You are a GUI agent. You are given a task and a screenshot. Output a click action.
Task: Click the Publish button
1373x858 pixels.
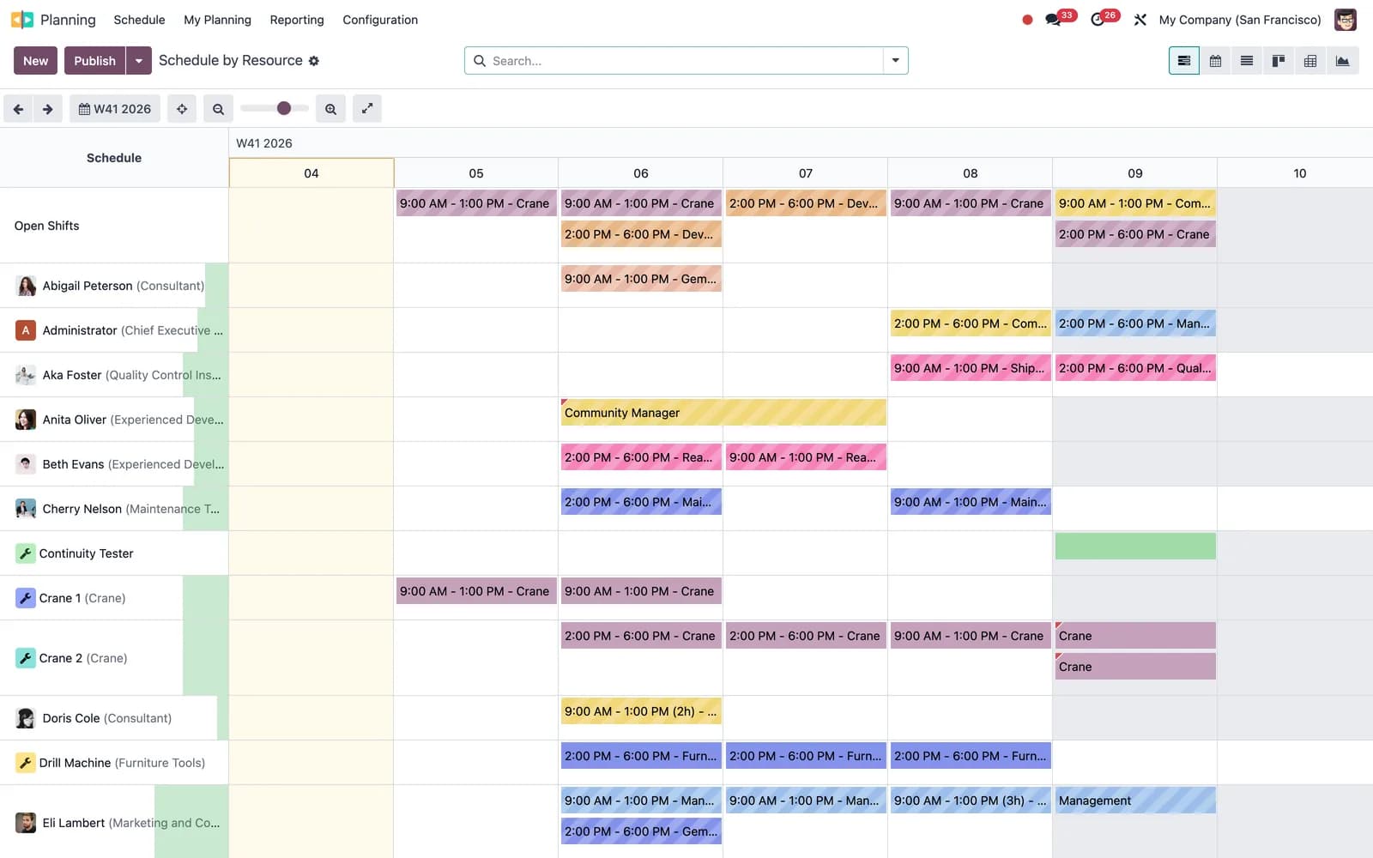(x=94, y=61)
